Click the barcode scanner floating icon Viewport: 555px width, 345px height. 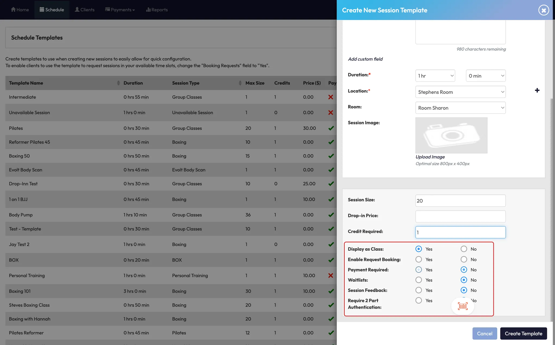pyautogui.click(x=463, y=306)
